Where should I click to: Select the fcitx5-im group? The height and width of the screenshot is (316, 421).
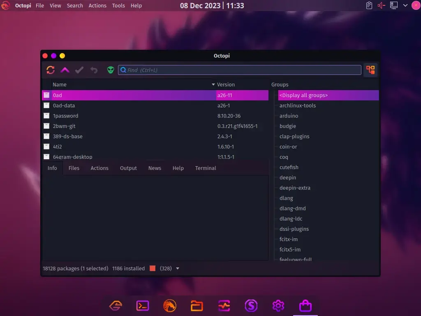pos(290,249)
